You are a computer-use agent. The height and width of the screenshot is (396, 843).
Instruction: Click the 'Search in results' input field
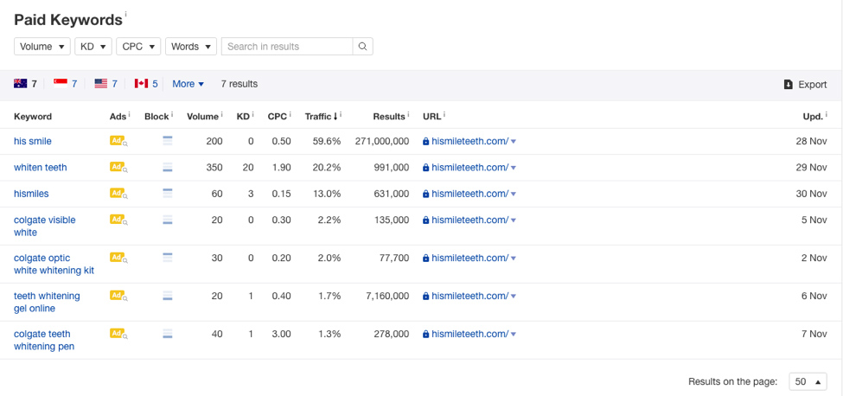coord(287,46)
